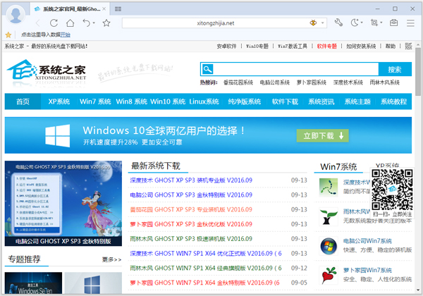
Task: Switch to the Win7系统 tab heading
Action: (x=339, y=167)
